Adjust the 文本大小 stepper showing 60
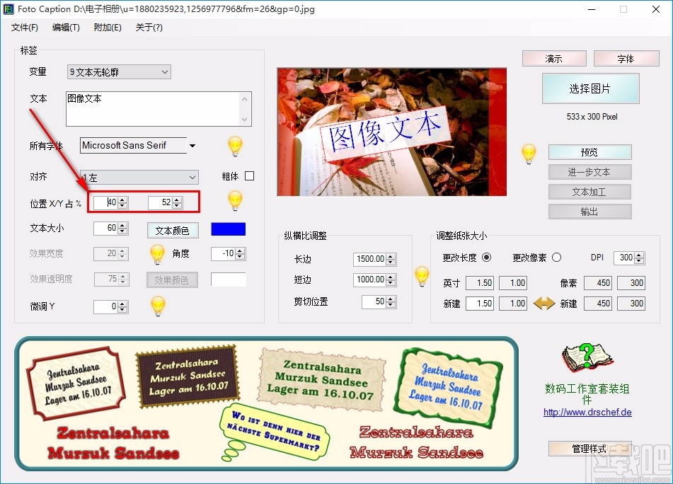This screenshot has width=673, height=484. [x=122, y=229]
